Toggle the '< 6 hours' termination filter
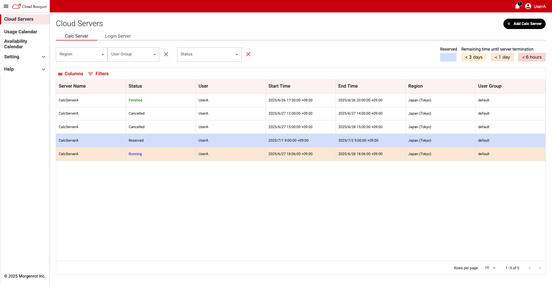 pos(532,57)
